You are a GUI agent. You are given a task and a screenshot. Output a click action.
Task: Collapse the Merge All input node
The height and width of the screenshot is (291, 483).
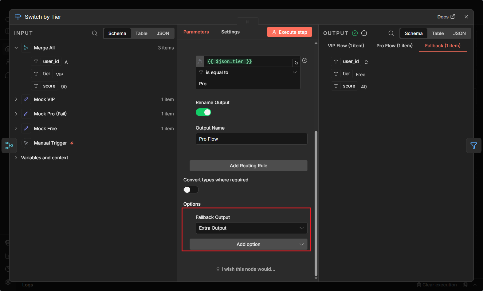[x=16, y=48]
